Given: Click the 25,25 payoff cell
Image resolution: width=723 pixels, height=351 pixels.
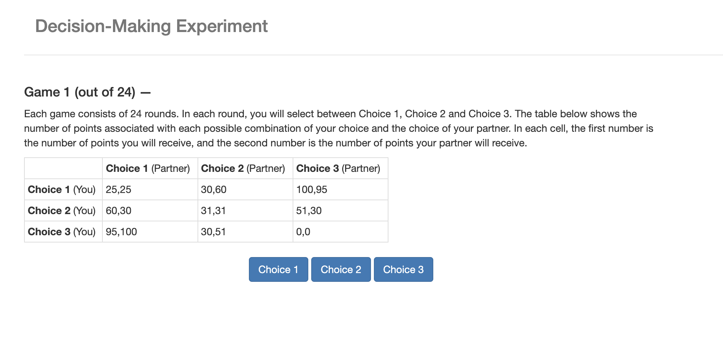Looking at the screenshot, I should 150,189.
